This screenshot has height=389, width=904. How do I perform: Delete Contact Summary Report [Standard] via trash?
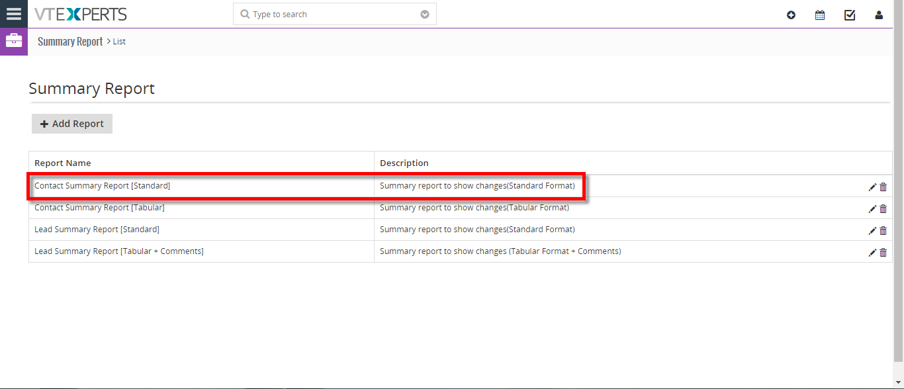[x=883, y=187]
